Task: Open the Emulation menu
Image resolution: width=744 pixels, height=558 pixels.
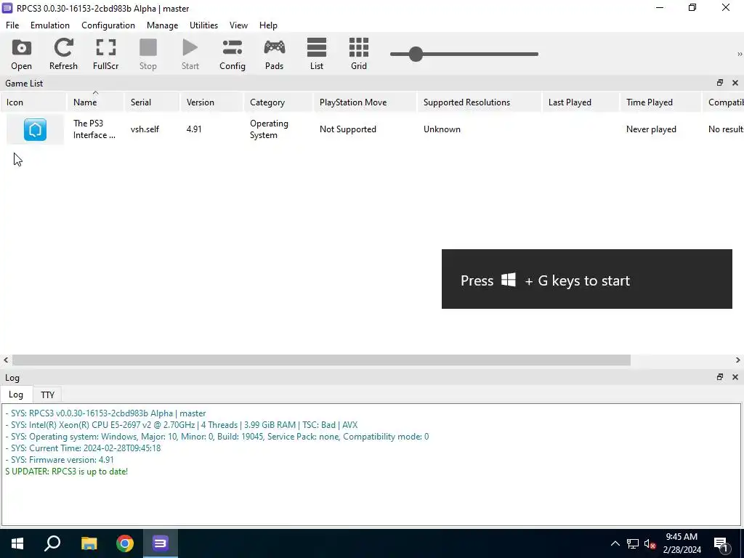Action: pos(50,25)
